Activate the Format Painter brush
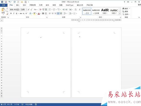Image resolution: width=141 pixels, height=106 pixels. (x=7, y=14)
